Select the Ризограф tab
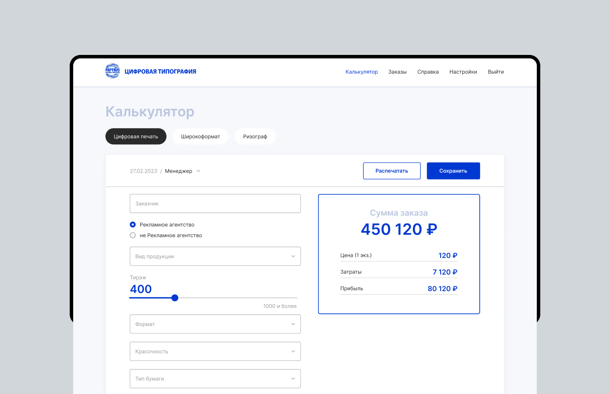The width and height of the screenshot is (610, 394). point(255,136)
